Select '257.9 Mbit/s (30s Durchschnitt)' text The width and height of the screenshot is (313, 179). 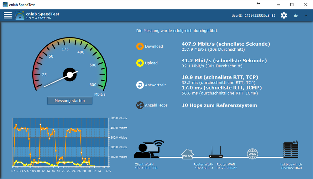[x=213, y=49]
